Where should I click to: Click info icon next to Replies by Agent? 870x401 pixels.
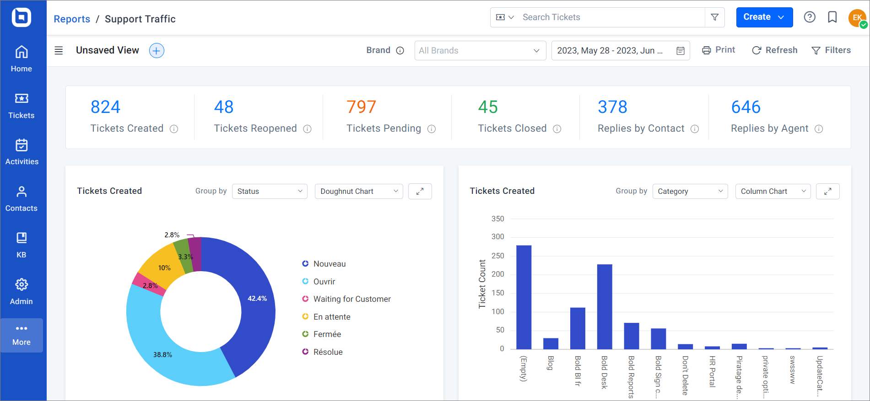click(x=819, y=129)
